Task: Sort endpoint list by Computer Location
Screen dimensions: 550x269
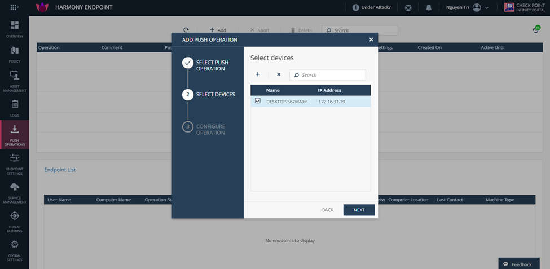Action: pyautogui.click(x=408, y=200)
